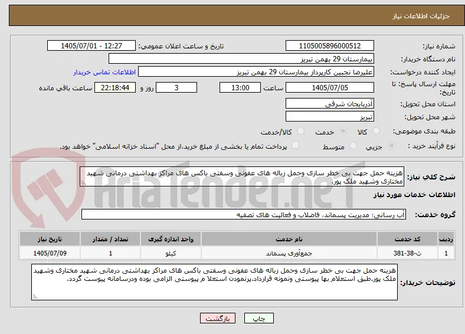Select the جزیی purchase type radio
Image resolution: width=465 pixels, height=334 pixels.
pos(391,145)
